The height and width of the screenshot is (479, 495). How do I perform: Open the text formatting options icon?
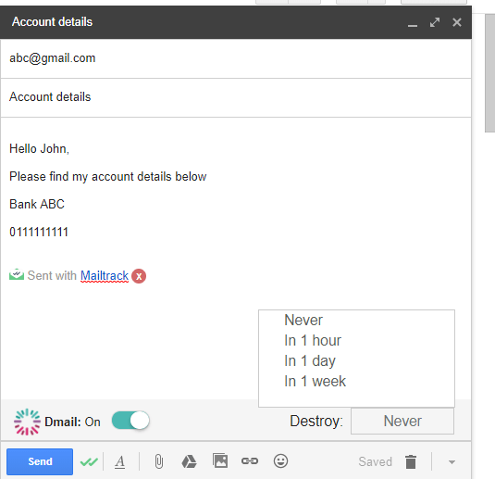120,462
